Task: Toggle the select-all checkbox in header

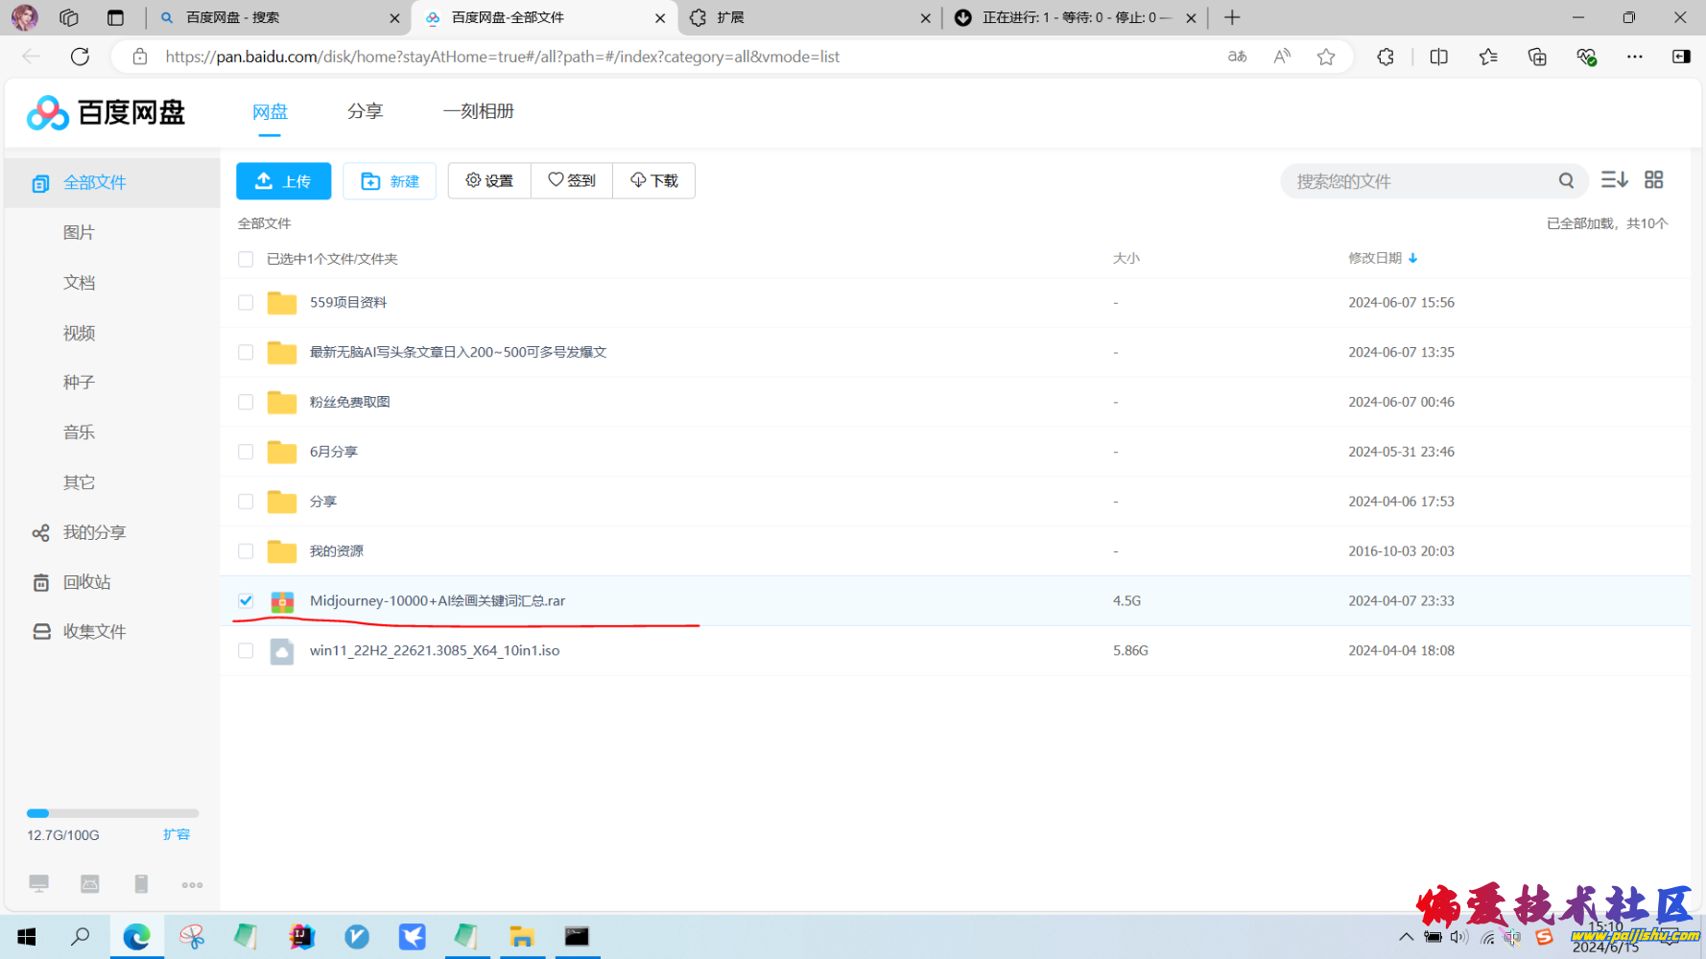Action: click(x=246, y=259)
